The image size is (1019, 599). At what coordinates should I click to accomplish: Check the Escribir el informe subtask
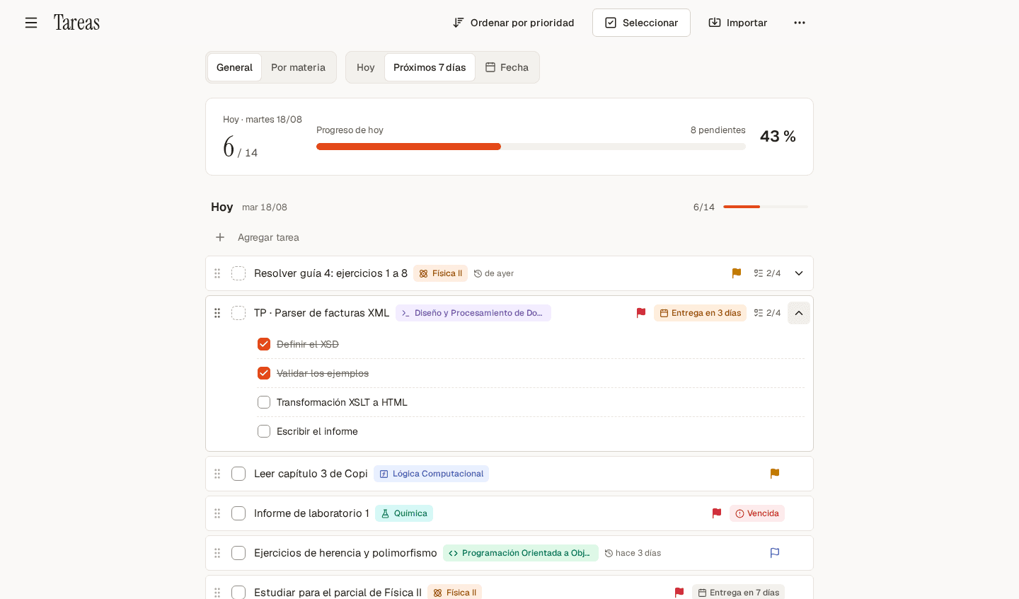(264, 431)
